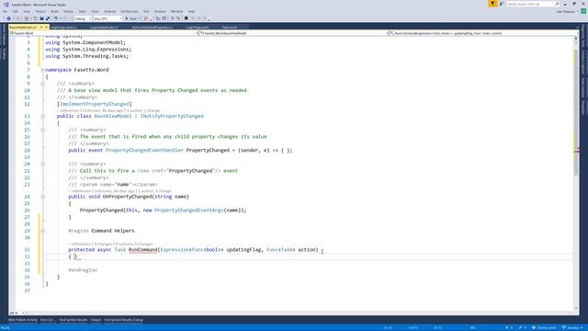Click the editor vertical scrollbar thumb
The image size is (588, 331).
[576, 111]
